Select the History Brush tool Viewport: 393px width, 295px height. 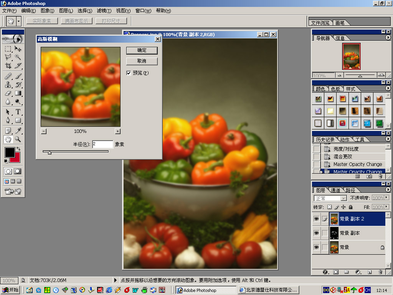(x=18, y=85)
